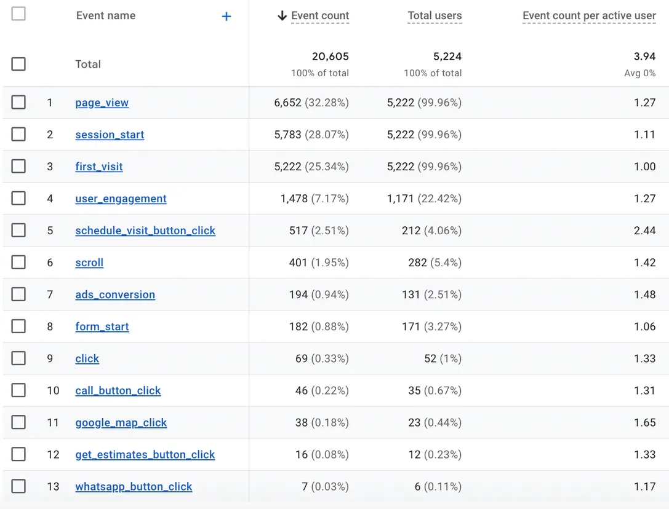Select the page_view row checkbox
The image size is (669, 509).
point(18,102)
